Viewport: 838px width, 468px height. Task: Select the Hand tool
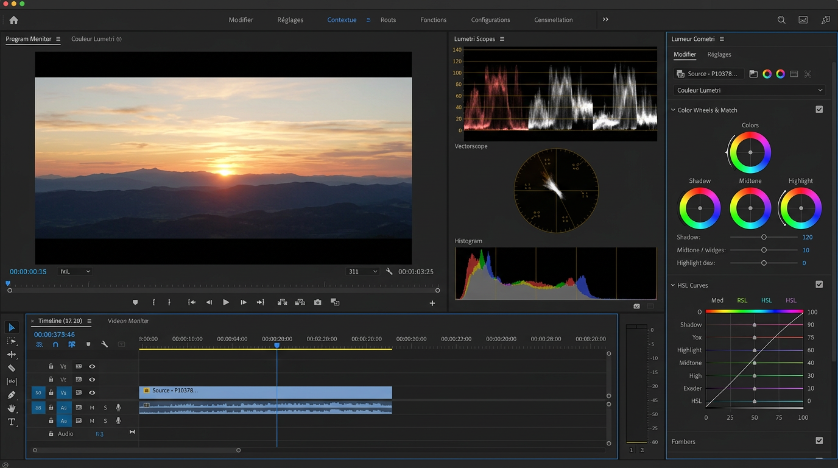12,408
